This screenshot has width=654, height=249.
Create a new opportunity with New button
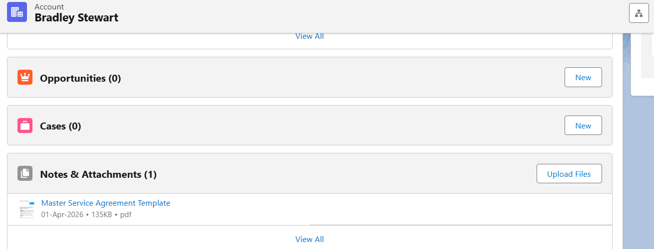[583, 78]
